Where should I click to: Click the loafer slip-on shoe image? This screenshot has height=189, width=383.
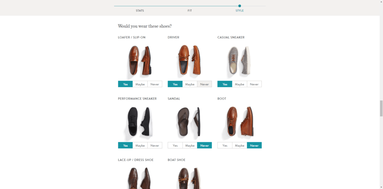click(140, 60)
